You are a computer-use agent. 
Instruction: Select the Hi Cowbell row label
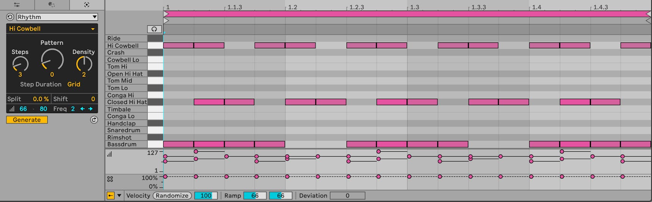click(126, 45)
